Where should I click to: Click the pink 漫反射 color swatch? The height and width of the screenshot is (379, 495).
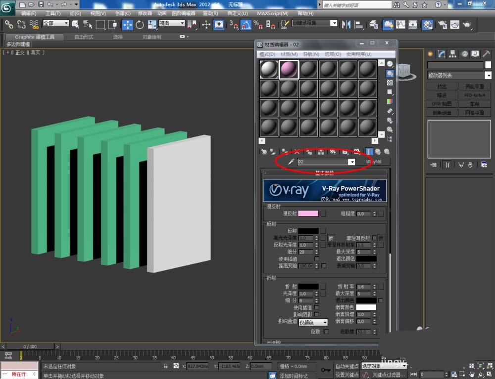pyautogui.click(x=308, y=213)
